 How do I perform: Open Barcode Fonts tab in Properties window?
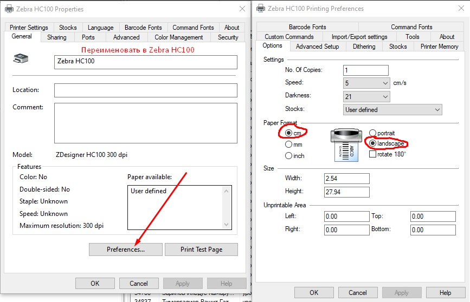143,28
